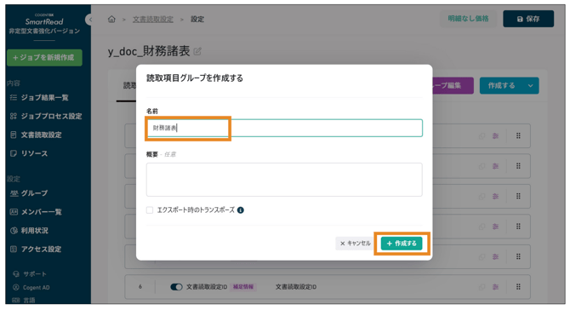Open リソース in sidebar

tap(29, 153)
